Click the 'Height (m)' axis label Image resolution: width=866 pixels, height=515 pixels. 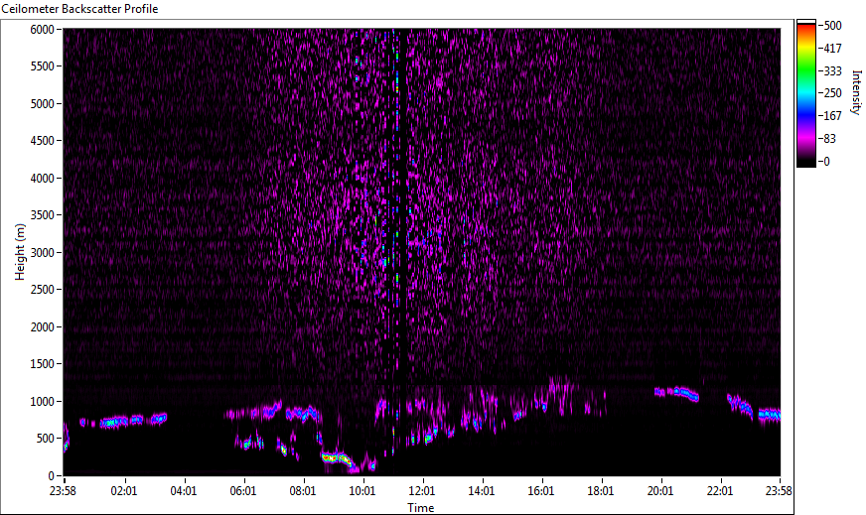pyautogui.click(x=20, y=252)
